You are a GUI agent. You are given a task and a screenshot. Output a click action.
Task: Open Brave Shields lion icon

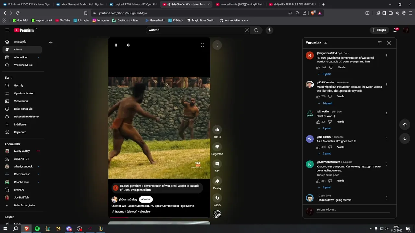coord(314,13)
